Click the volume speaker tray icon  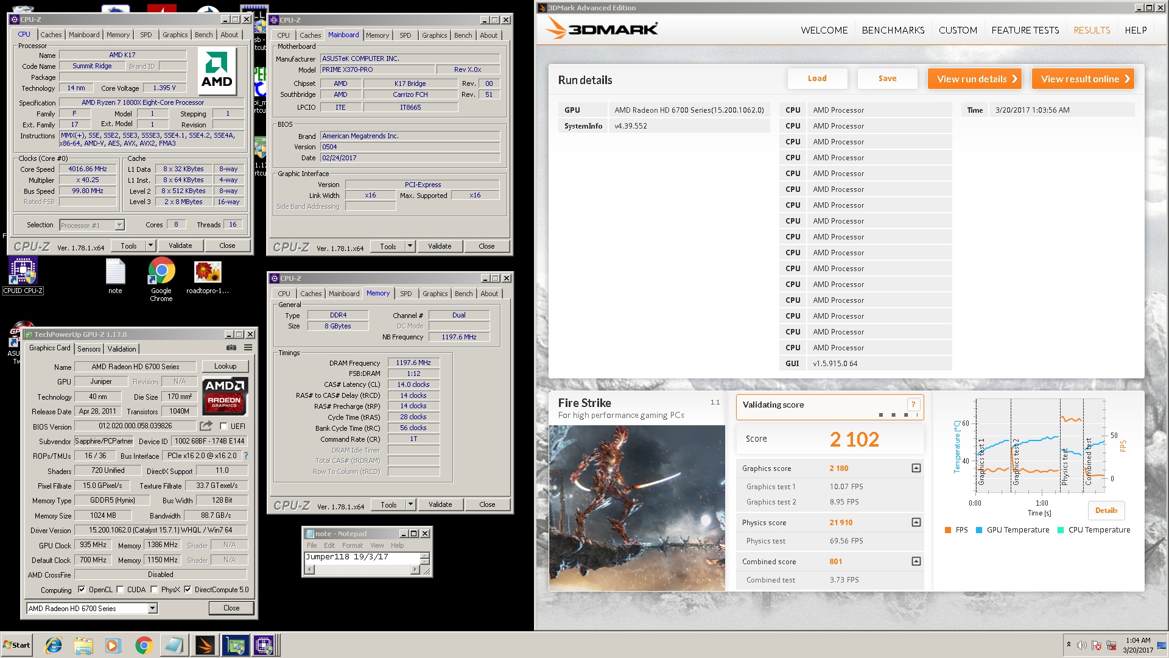[x=1081, y=645]
